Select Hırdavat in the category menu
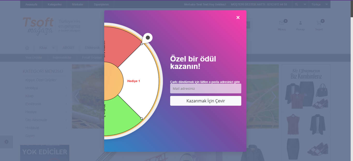 [32, 128]
